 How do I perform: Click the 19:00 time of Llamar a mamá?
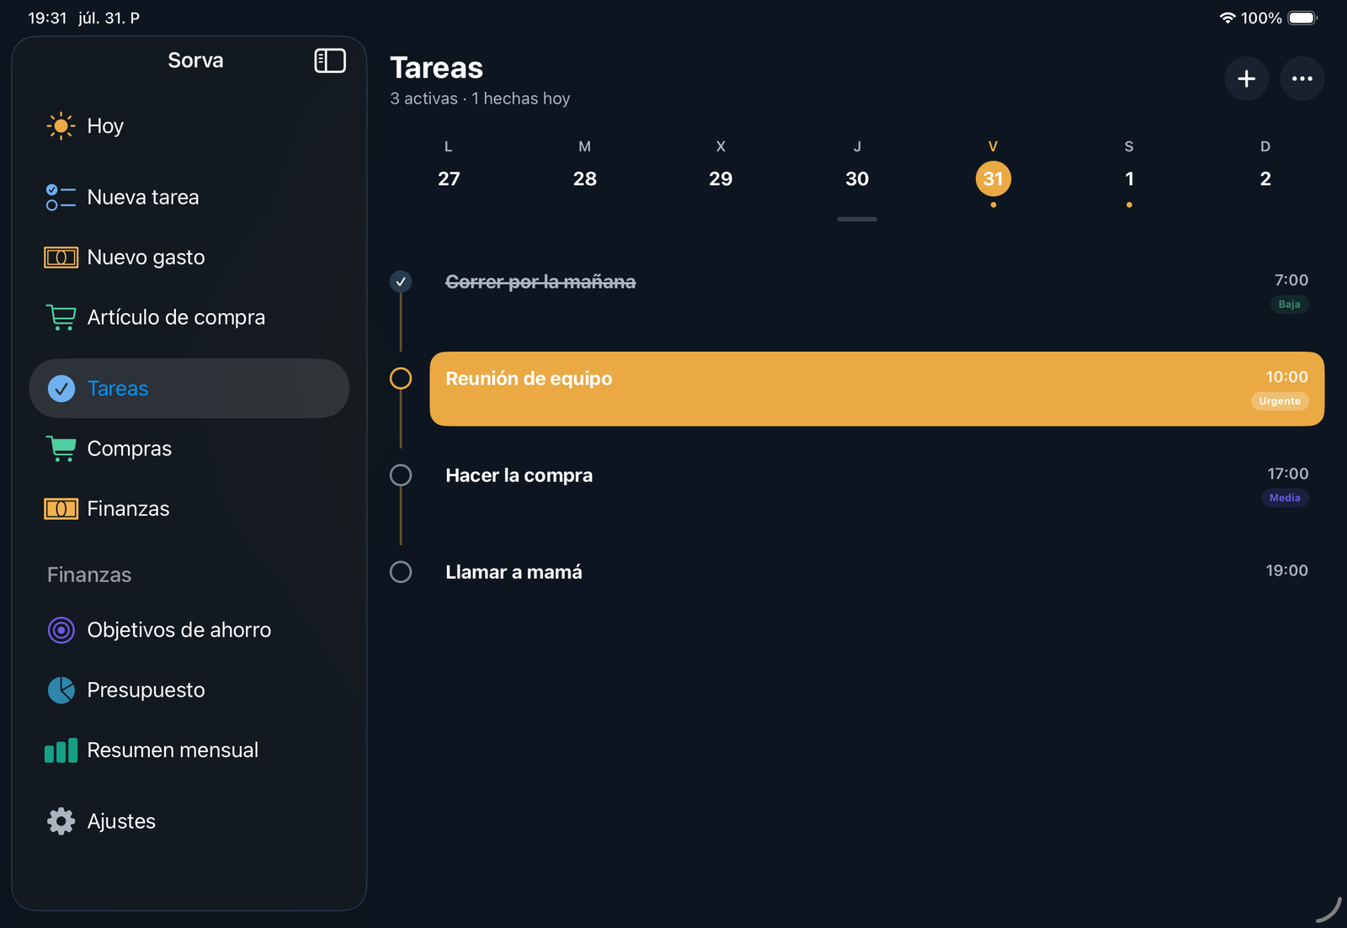click(x=1287, y=570)
